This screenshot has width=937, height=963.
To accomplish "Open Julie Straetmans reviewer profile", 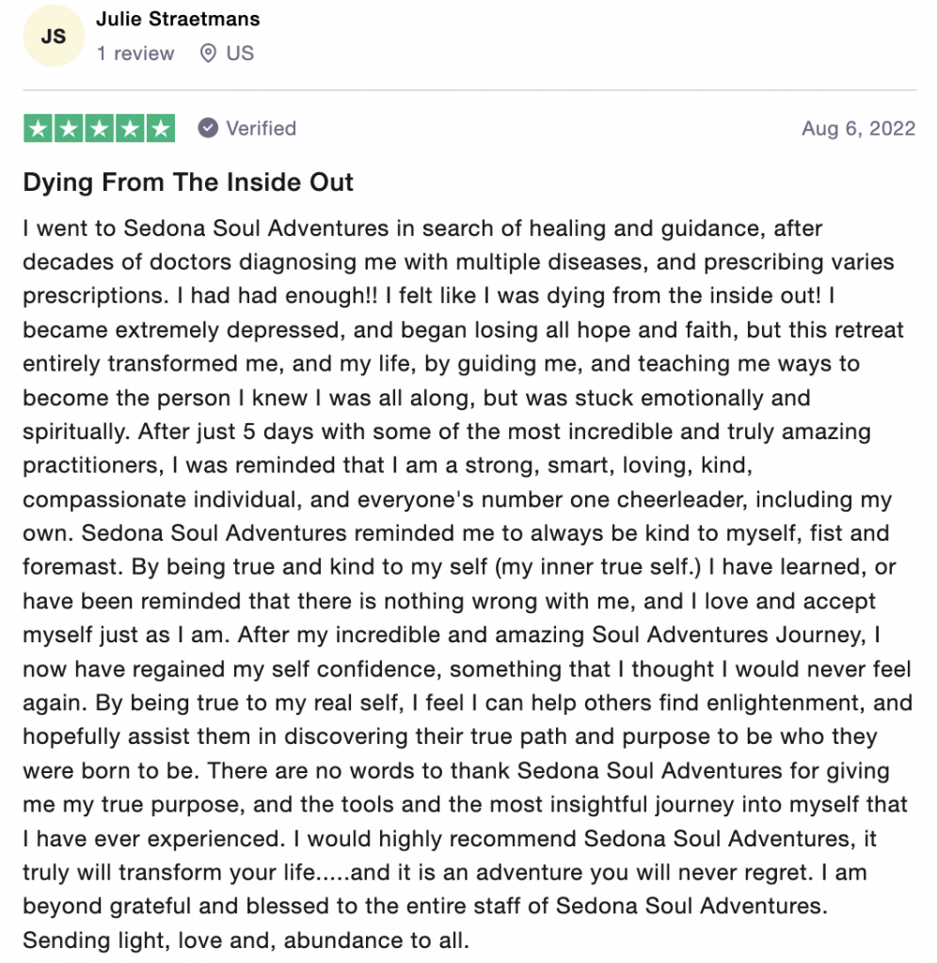I will pos(178,19).
